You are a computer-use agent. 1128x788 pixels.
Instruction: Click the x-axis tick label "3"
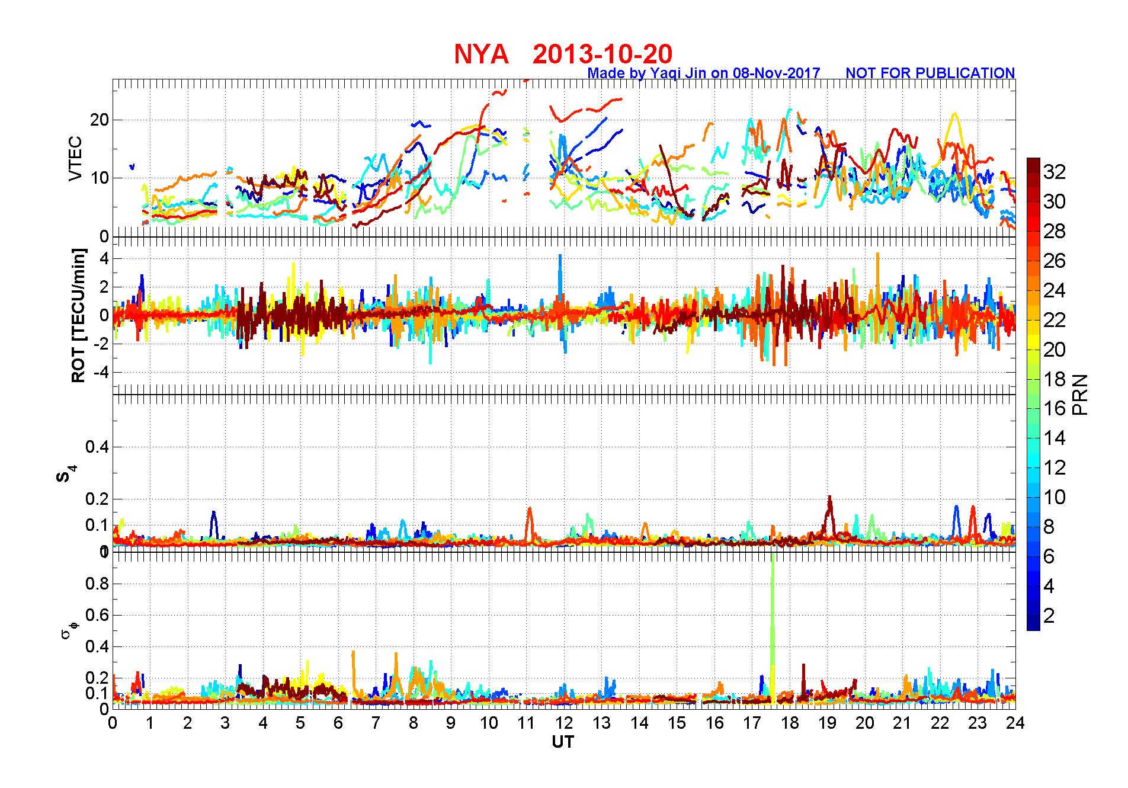tap(225, 723)
